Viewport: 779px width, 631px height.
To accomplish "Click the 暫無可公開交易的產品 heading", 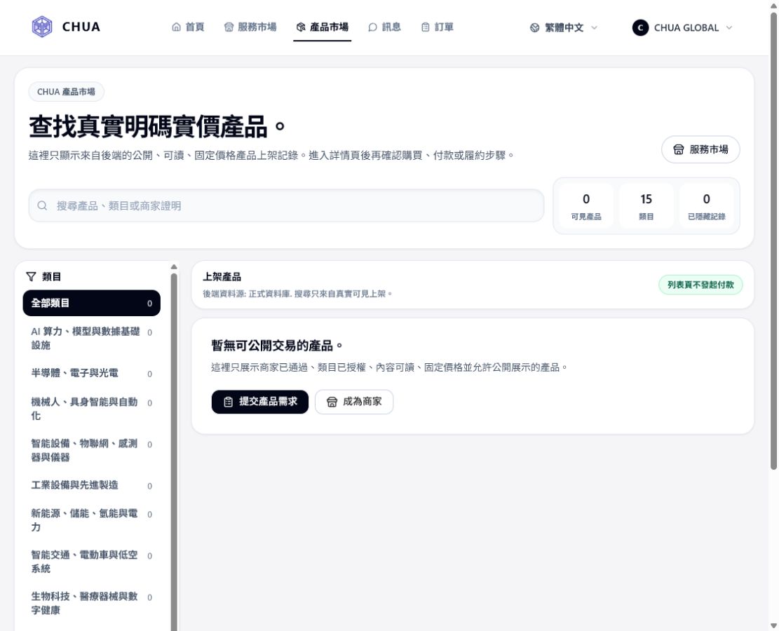I will point(277,346).
